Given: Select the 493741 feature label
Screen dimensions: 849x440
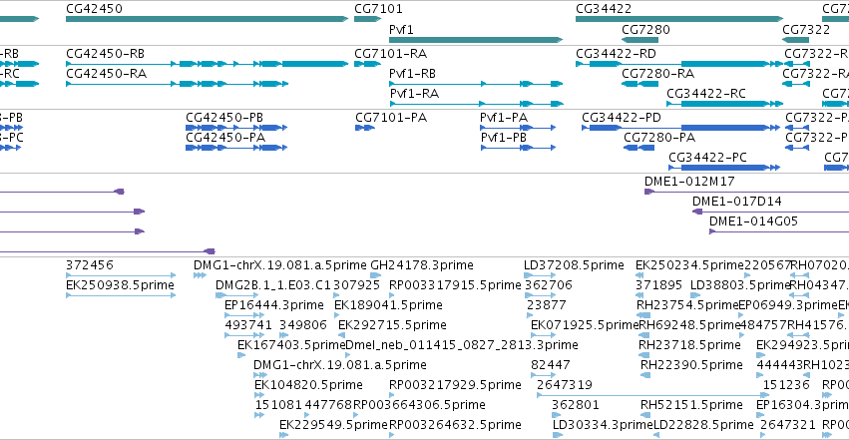Looking at the screenshot, I should point(248,325).
